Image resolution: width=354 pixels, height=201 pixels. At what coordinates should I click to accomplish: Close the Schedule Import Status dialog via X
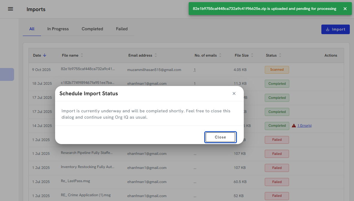tap(234, 93)
